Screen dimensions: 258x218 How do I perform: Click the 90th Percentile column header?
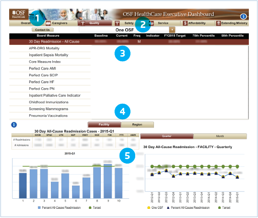pyautogui.click(x=232, y=36)
